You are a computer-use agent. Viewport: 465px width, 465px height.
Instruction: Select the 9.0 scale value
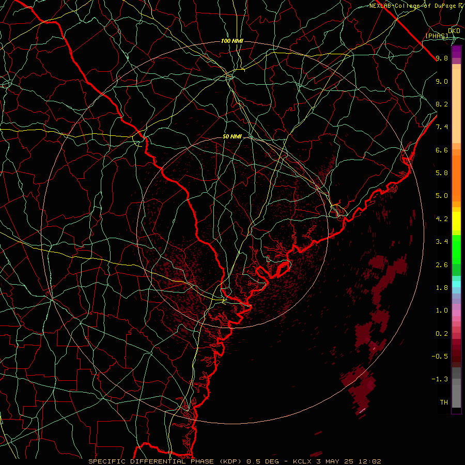coord(442,81)
